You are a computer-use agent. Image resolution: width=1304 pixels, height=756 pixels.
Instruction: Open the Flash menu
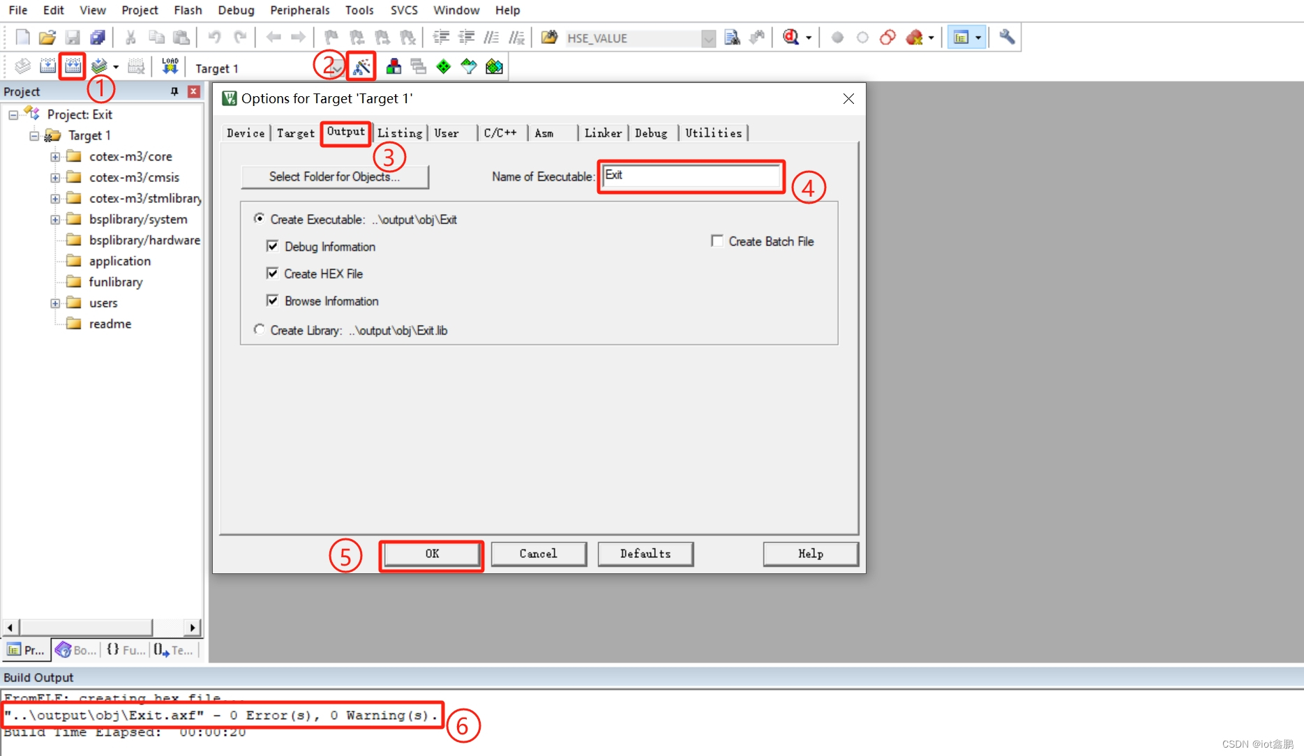(188, 10)
